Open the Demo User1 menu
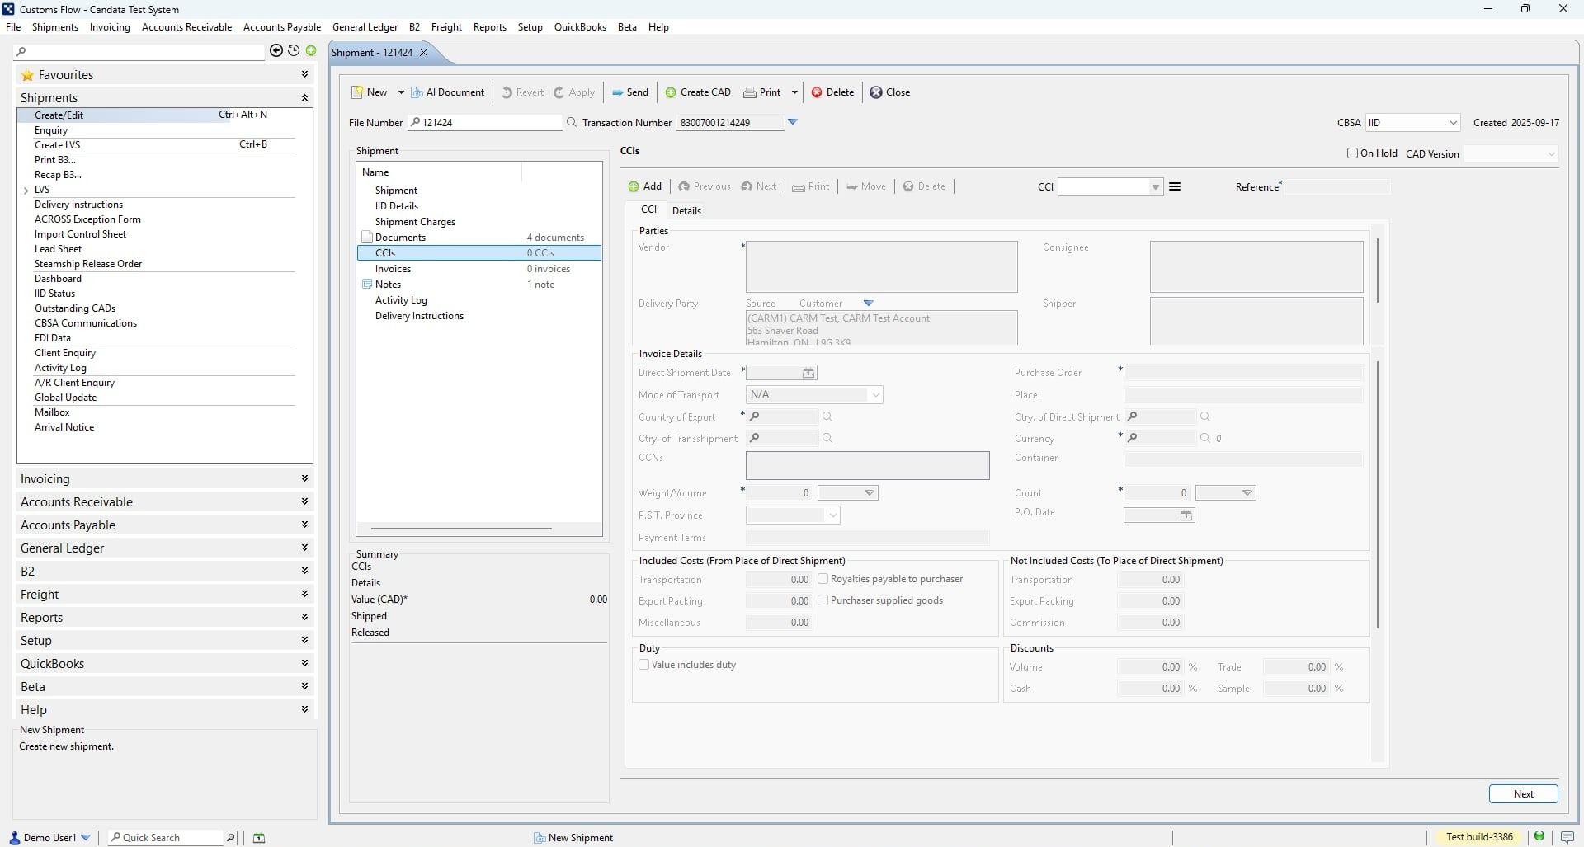 50,838
